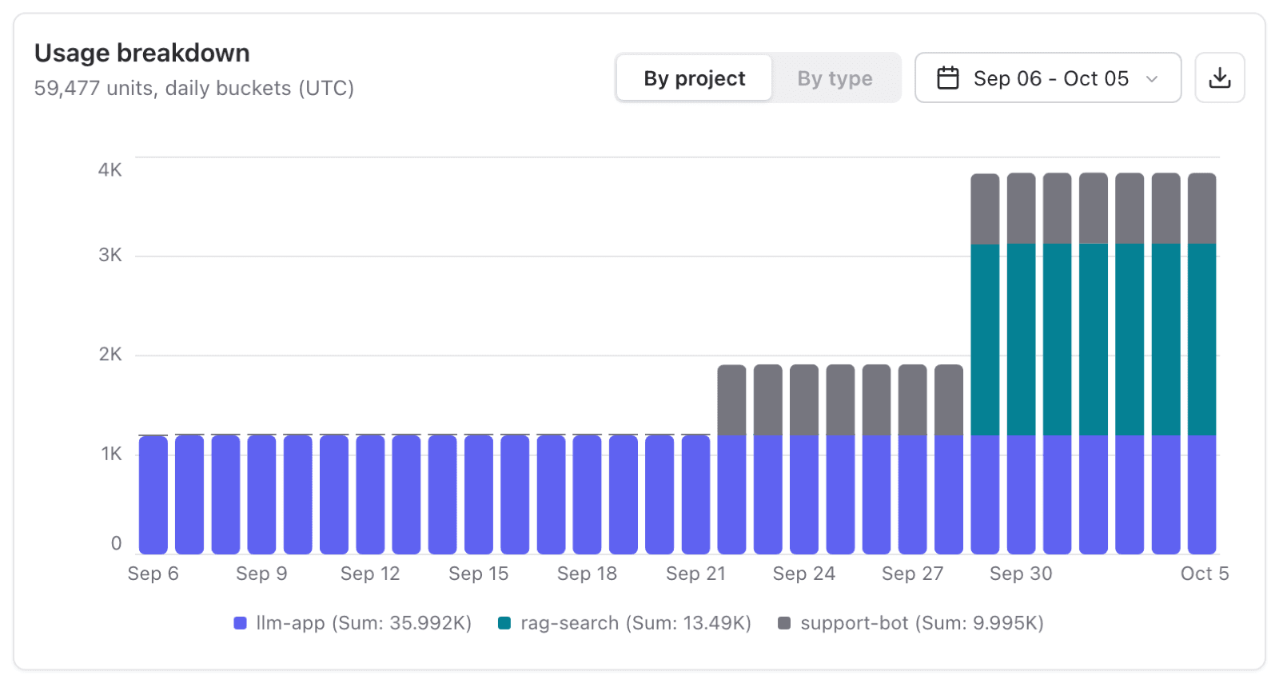Switch to By project view
The height and width of the screenshot is (683, 1279).
[694, 77]
